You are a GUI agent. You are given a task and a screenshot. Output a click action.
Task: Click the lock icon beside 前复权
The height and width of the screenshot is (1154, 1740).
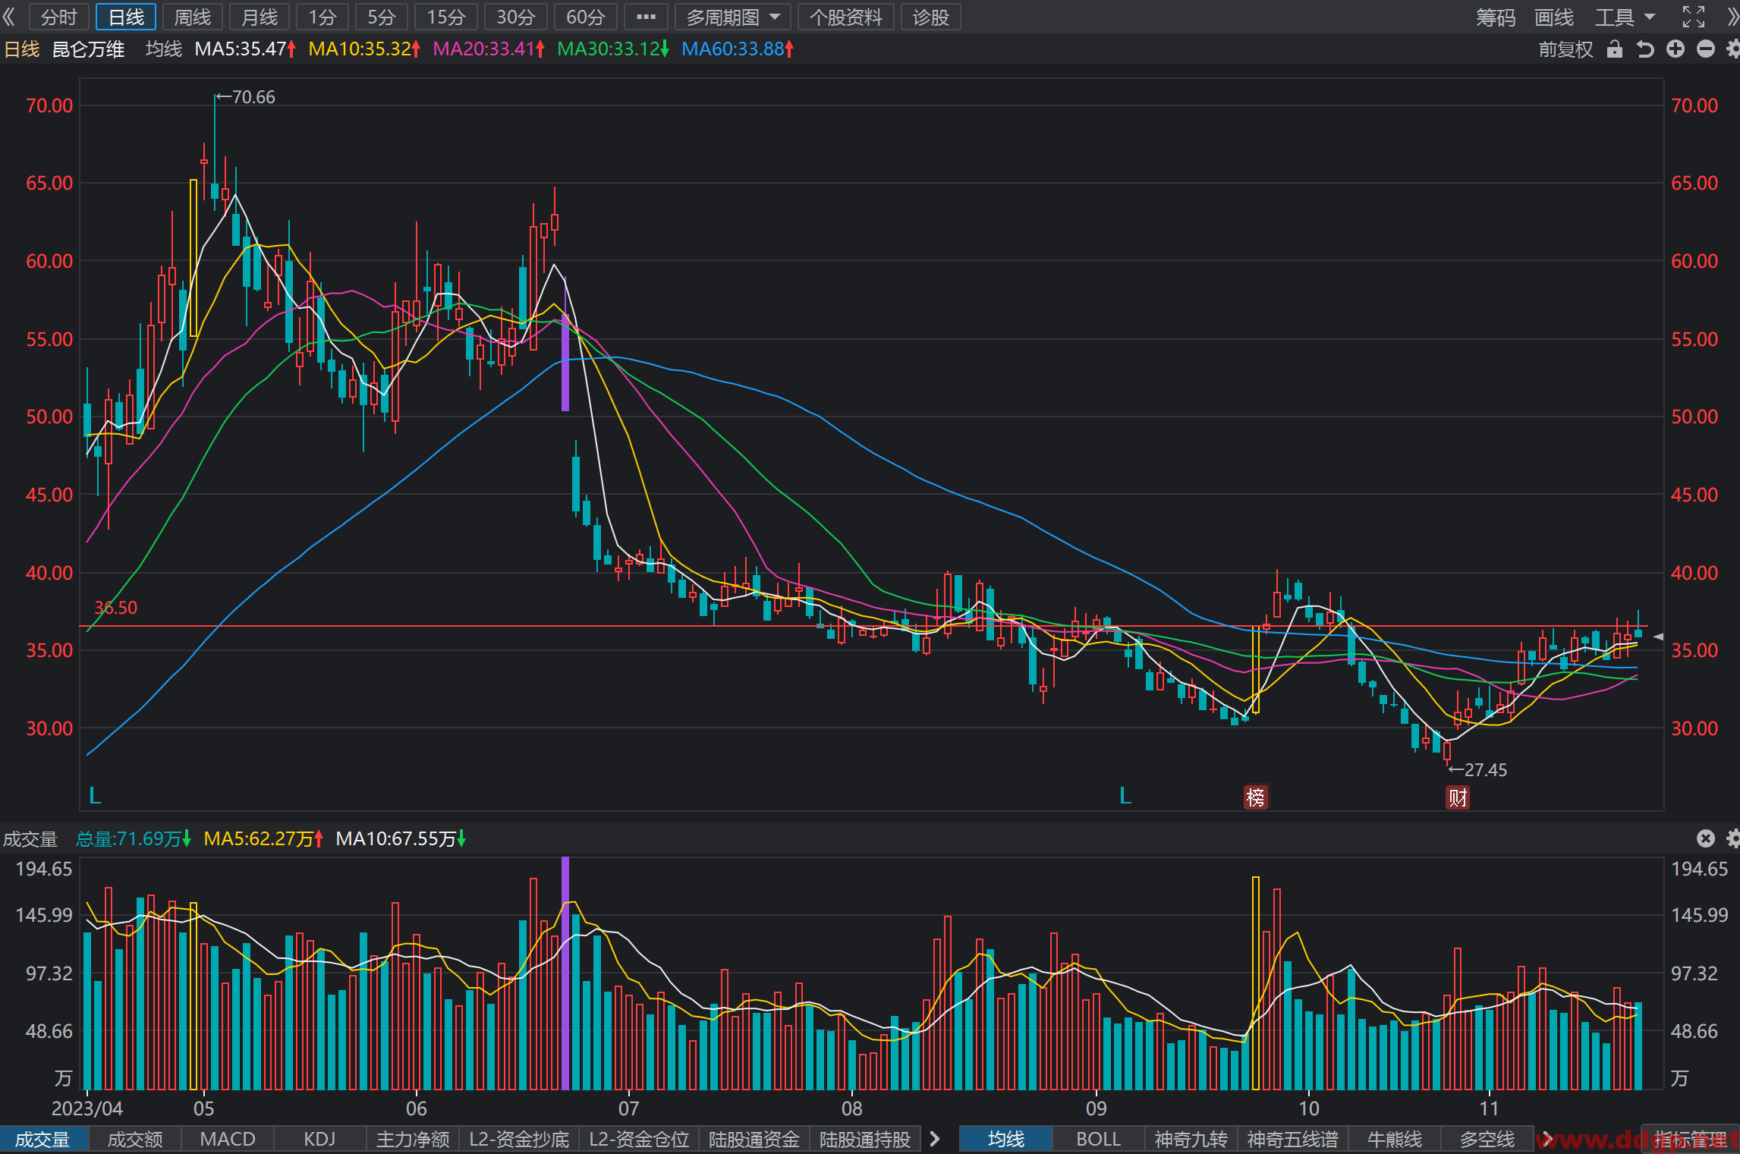(1615, 49)
